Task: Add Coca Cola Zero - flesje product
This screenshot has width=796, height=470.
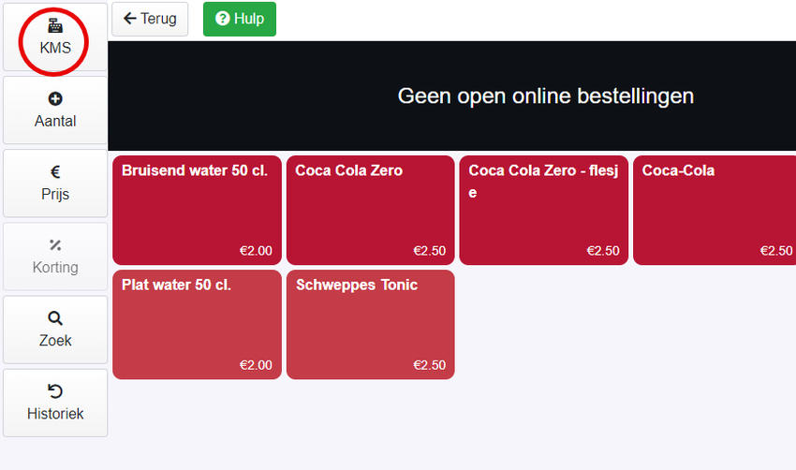Action: [x=544, y=210]
